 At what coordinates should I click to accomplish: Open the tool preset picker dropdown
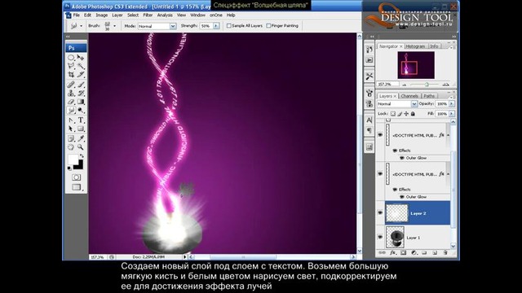click(81, 26)
